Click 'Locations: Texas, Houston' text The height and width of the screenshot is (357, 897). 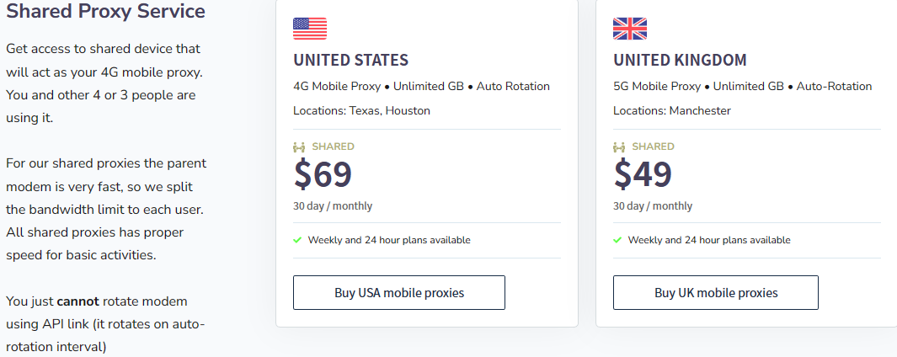(x=361, y=110)
